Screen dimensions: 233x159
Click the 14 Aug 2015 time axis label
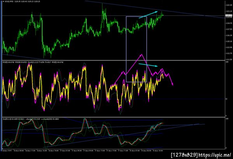click(x=7, y=151)
